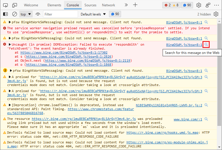The height and width of the screenshot is (150, 222).
Task: Open stack trace link ending 8:1:17302
Action: tap(64, 53)
